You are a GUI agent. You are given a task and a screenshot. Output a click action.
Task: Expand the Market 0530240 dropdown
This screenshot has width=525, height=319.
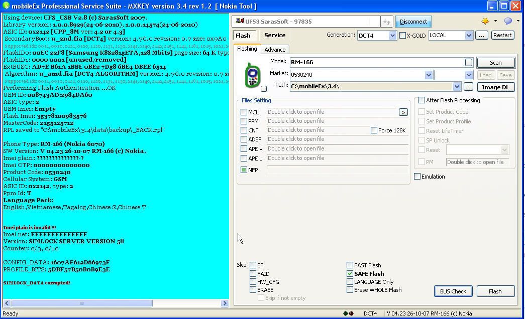tap(429, 75)
